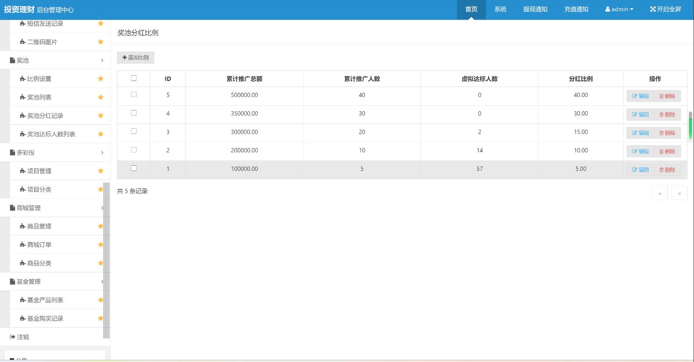Image resolution: width=694 pixels, height=362 pixels.
Task: Tick the checkbox for row ID 1
Action: pyautogui.click(x=134, y=168)
